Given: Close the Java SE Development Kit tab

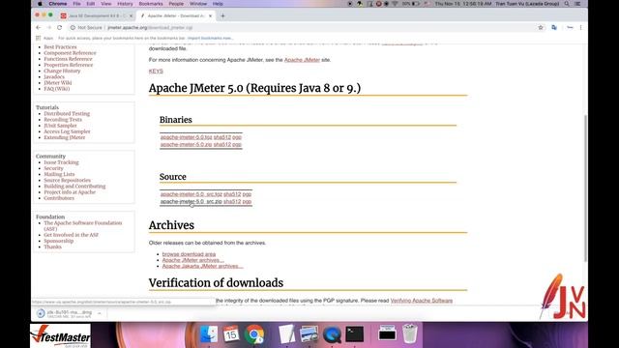Looking at the screenshot, I should click(x=132, y=15).
